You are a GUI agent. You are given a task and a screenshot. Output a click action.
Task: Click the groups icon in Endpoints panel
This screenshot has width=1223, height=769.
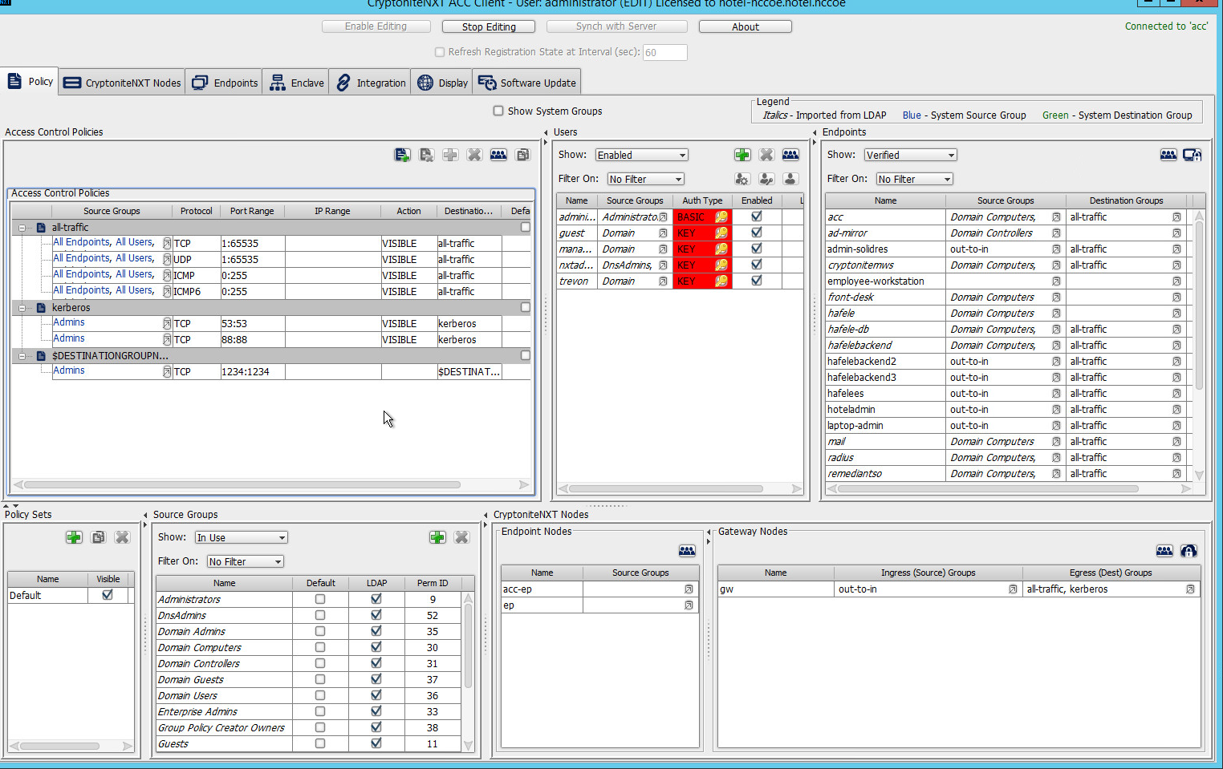pos(1168,155)
